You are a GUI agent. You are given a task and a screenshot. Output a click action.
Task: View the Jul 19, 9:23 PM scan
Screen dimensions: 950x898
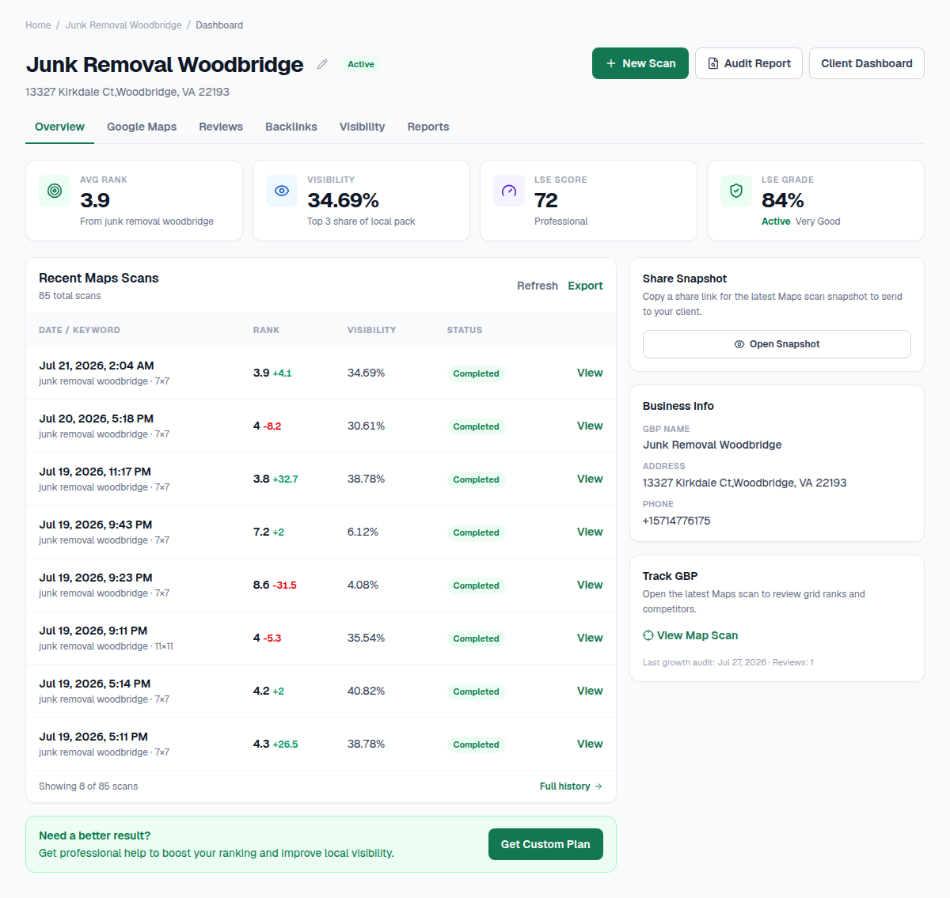coord(590,585)
